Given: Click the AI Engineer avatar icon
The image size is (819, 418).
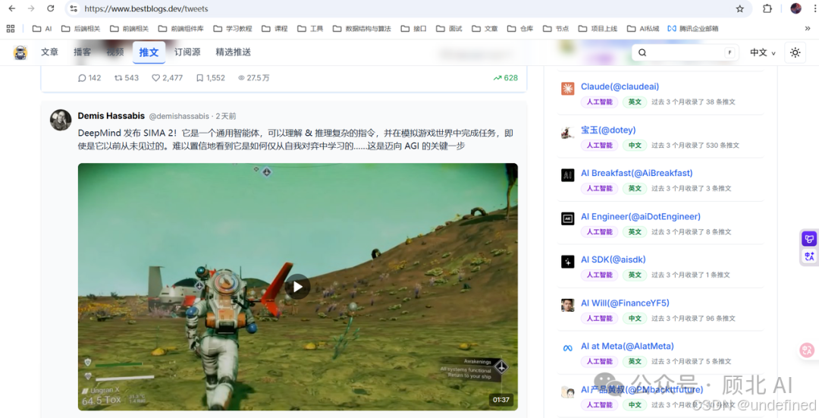Looking at the screenshot, I should [x=568, y=218].
